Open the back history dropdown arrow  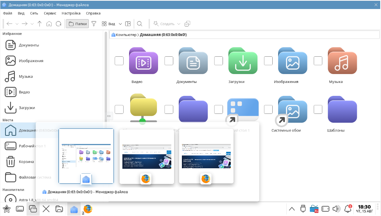tap(17, 24)
